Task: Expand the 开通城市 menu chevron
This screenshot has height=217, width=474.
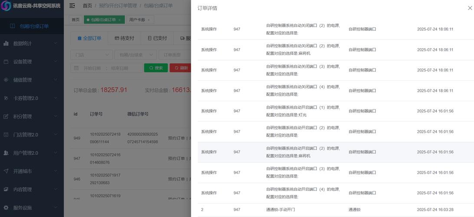Action: tap(56, 171)
